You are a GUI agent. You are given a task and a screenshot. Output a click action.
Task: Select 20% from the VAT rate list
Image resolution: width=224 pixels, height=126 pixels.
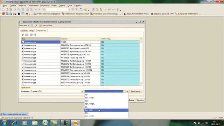coord(106,113)
